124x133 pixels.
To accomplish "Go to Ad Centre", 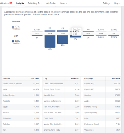I will (51, 3).
